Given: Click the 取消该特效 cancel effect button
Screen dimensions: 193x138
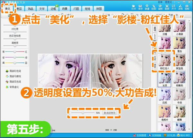Looking at the screenshot, I should [x=110, y=113].
